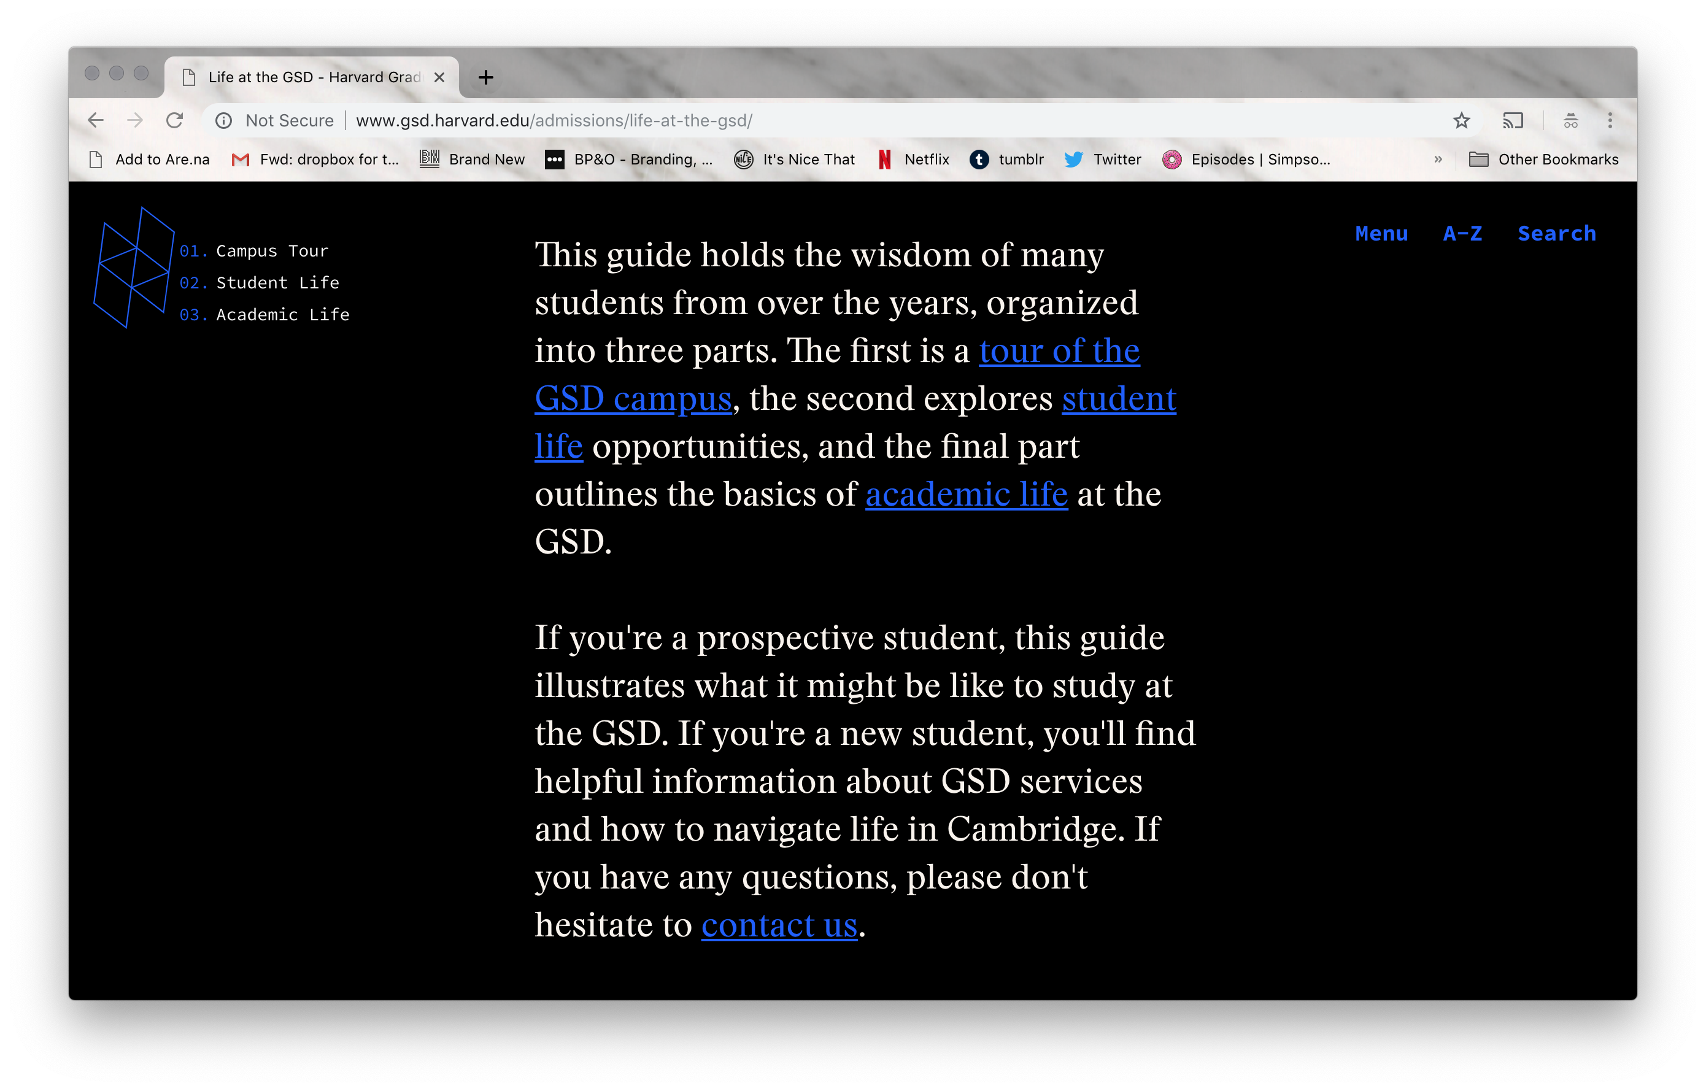
Task: Go to 03. Academic Life
Action: [264, 315]
